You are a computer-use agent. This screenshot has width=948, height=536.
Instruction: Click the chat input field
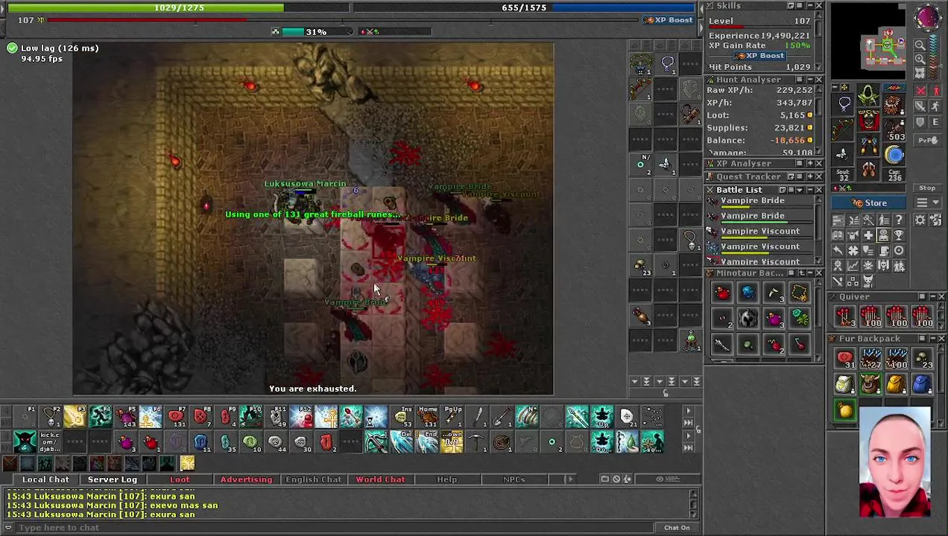(x=335, y=528)
